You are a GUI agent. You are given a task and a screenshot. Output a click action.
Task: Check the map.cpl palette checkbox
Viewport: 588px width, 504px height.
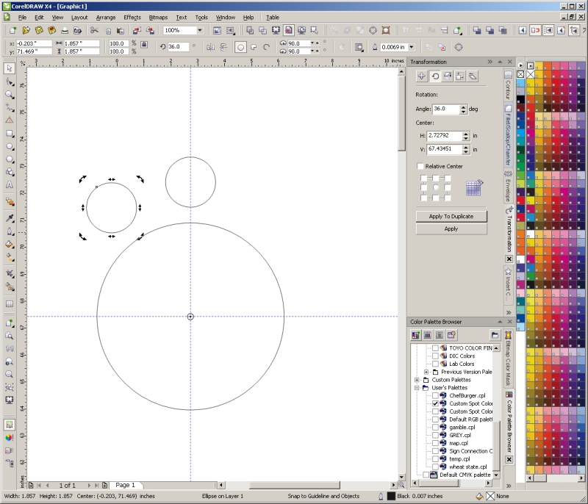(x=435, y=443)
